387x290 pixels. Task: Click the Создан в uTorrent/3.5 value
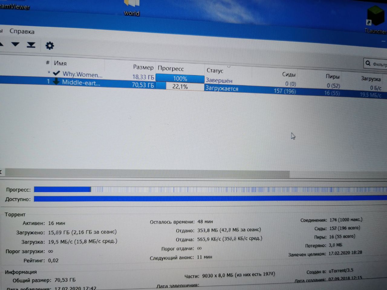pos(341,271)
